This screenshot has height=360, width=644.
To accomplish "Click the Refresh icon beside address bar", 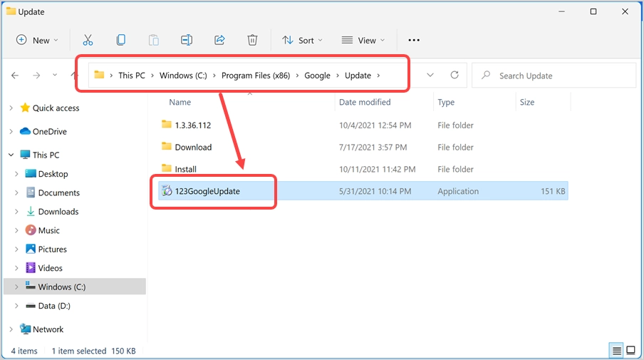I will [x=455, y=75].
